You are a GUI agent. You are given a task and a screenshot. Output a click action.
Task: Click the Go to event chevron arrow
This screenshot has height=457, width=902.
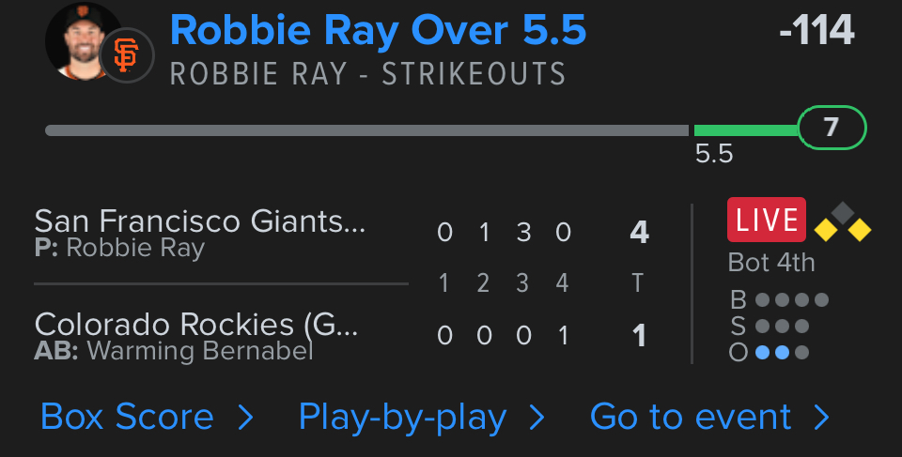821,418
